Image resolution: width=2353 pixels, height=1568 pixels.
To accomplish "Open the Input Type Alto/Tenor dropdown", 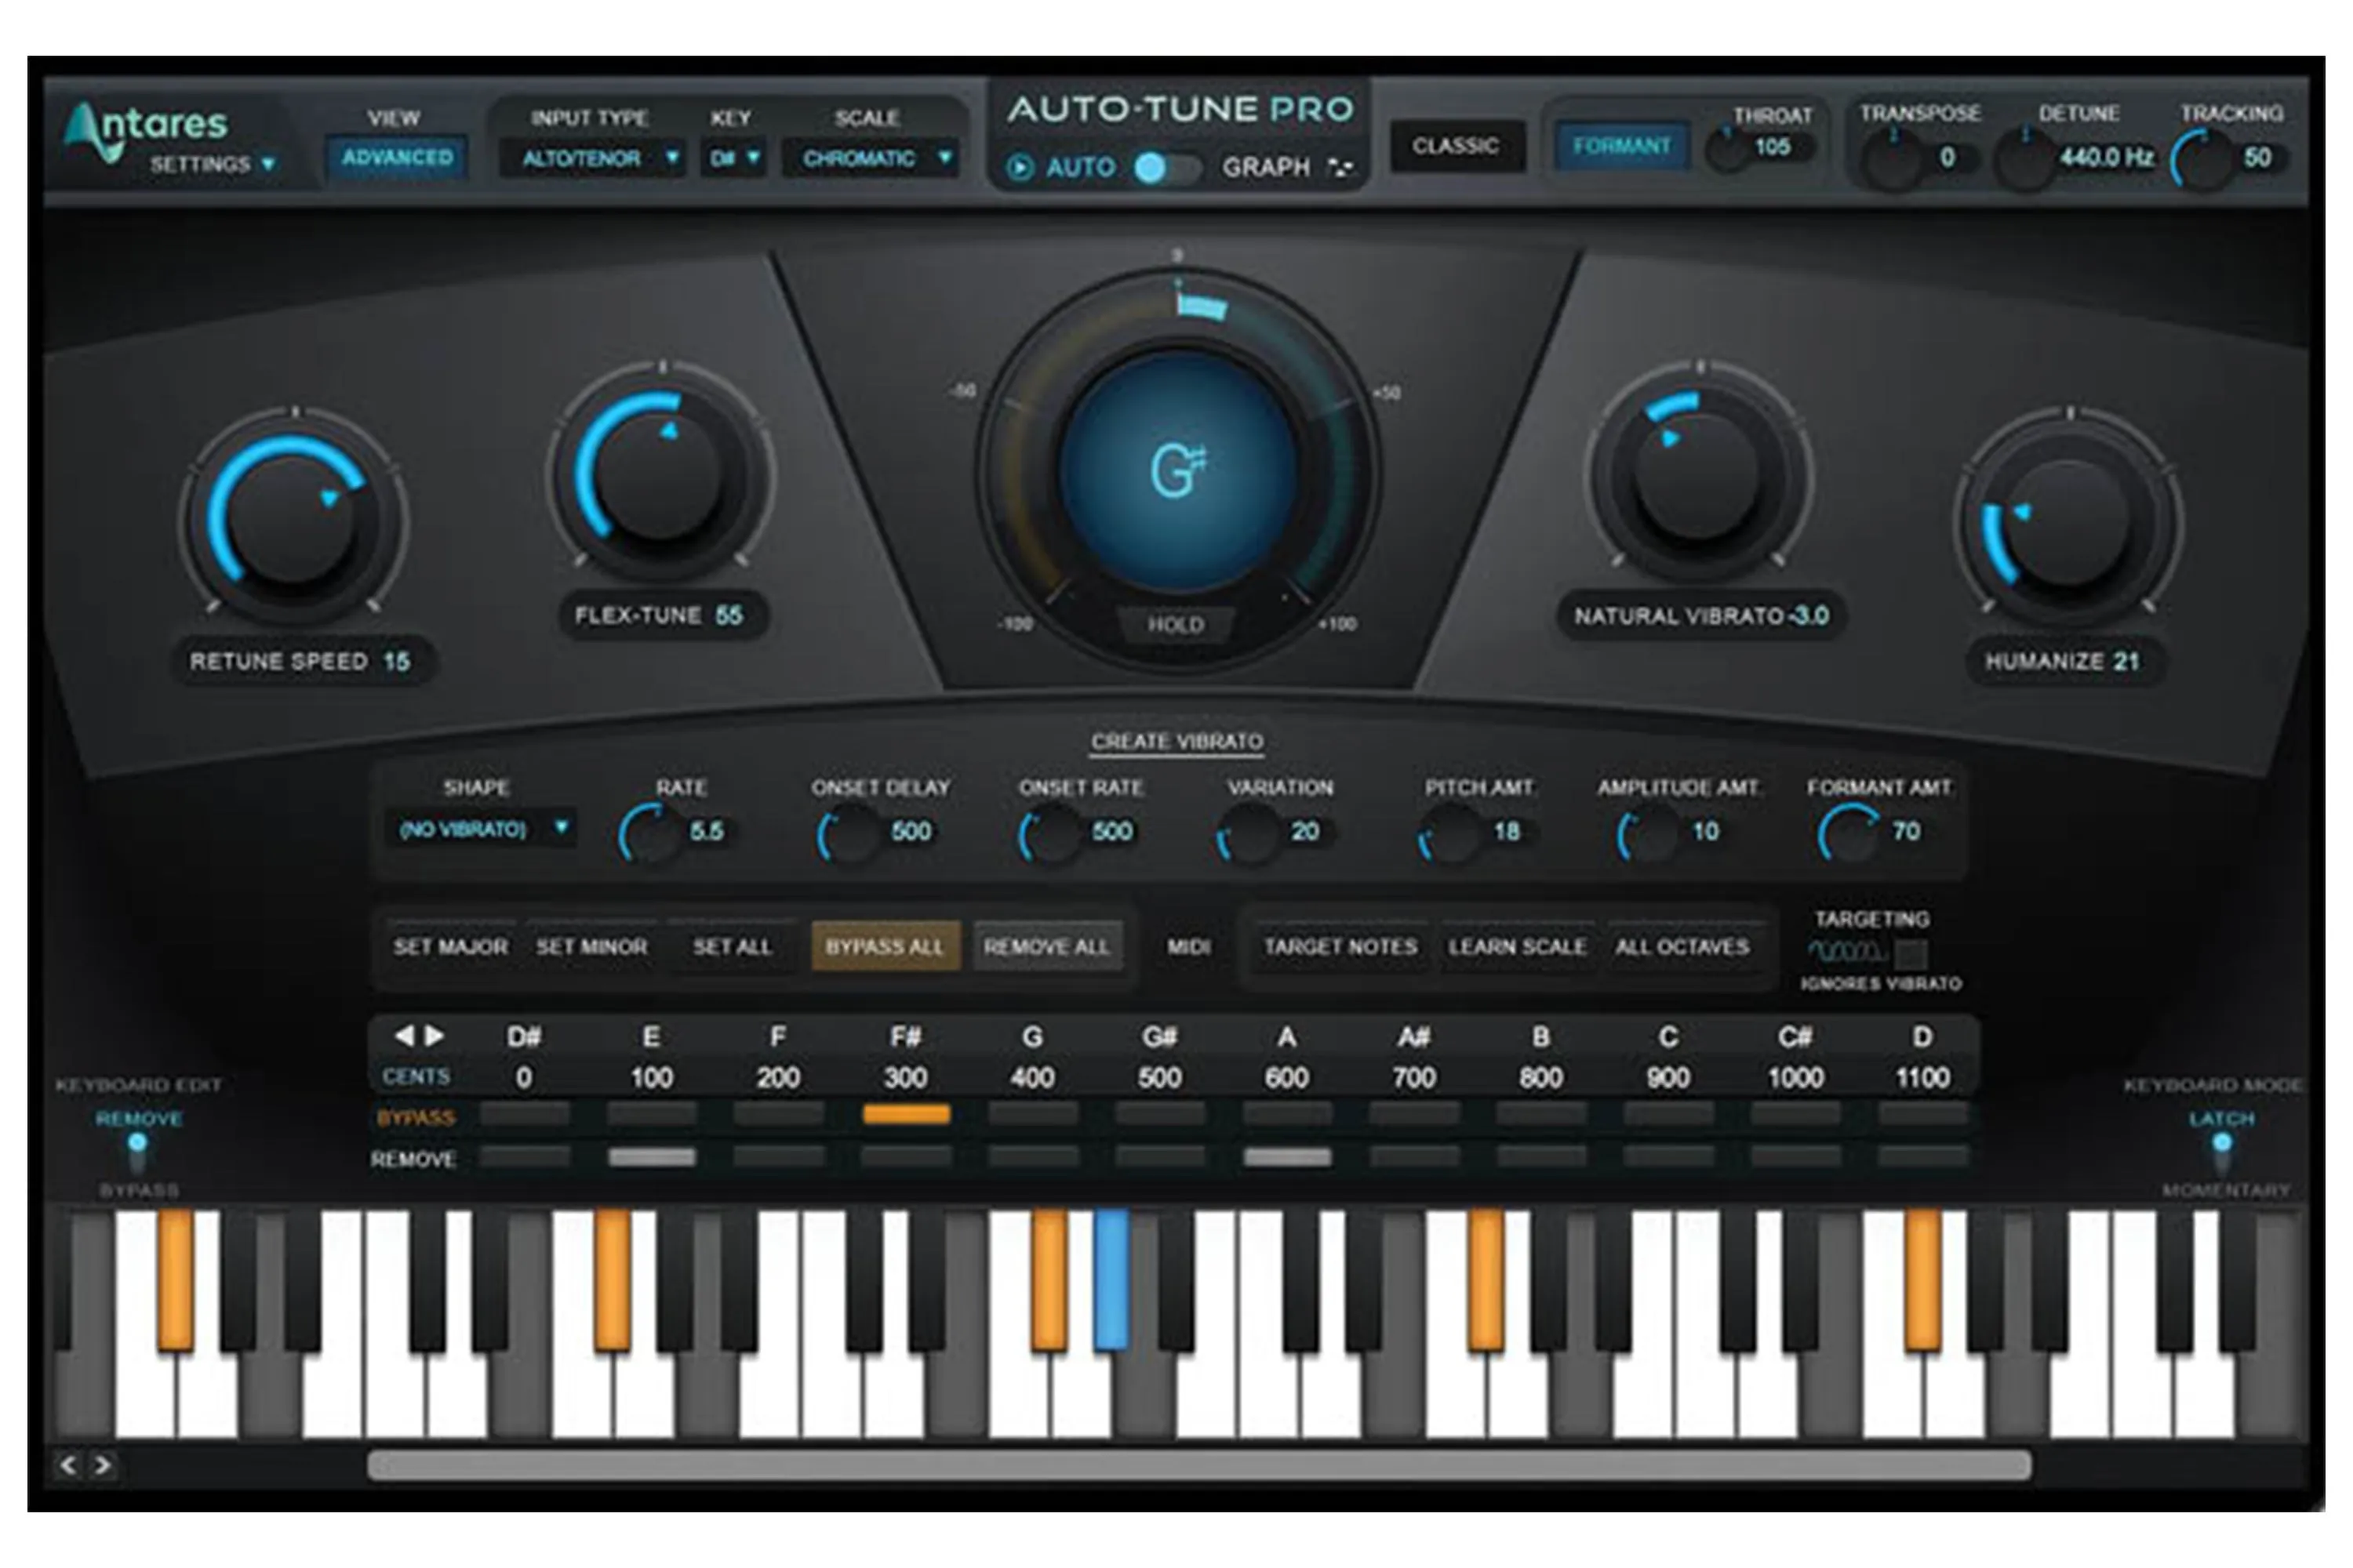I will point(592,158).
